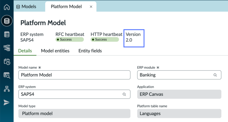This screenshot has height=122, width=228.
Task: Open the ERP module Banking lookup field
Action: (x=179, y=75)
